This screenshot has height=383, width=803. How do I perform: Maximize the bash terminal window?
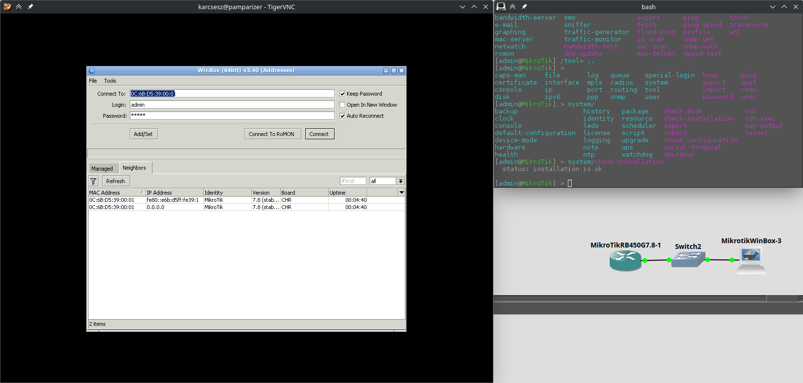coord(784,7)
